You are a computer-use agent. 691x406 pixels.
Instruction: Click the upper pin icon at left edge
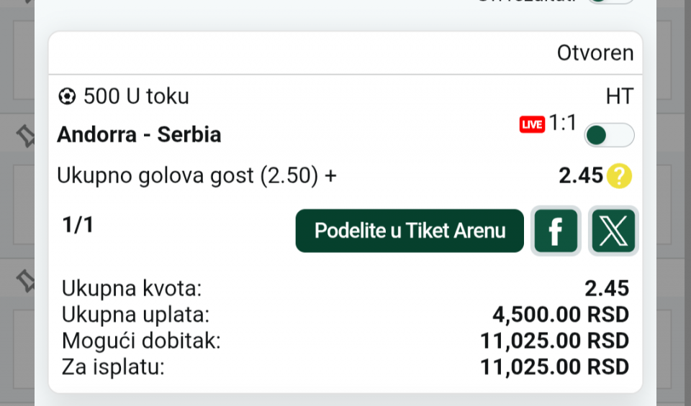pyautogui.click(x=26, y=135)
